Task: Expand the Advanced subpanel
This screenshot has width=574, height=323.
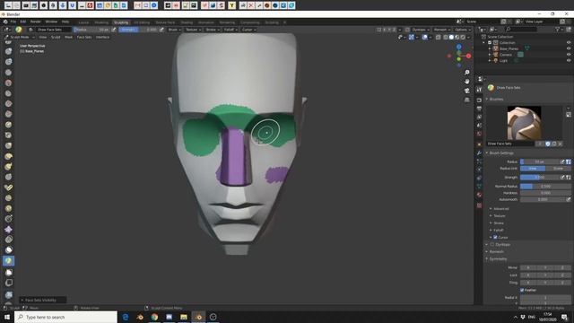Action: pyautogui.click(x=500, y=209)
